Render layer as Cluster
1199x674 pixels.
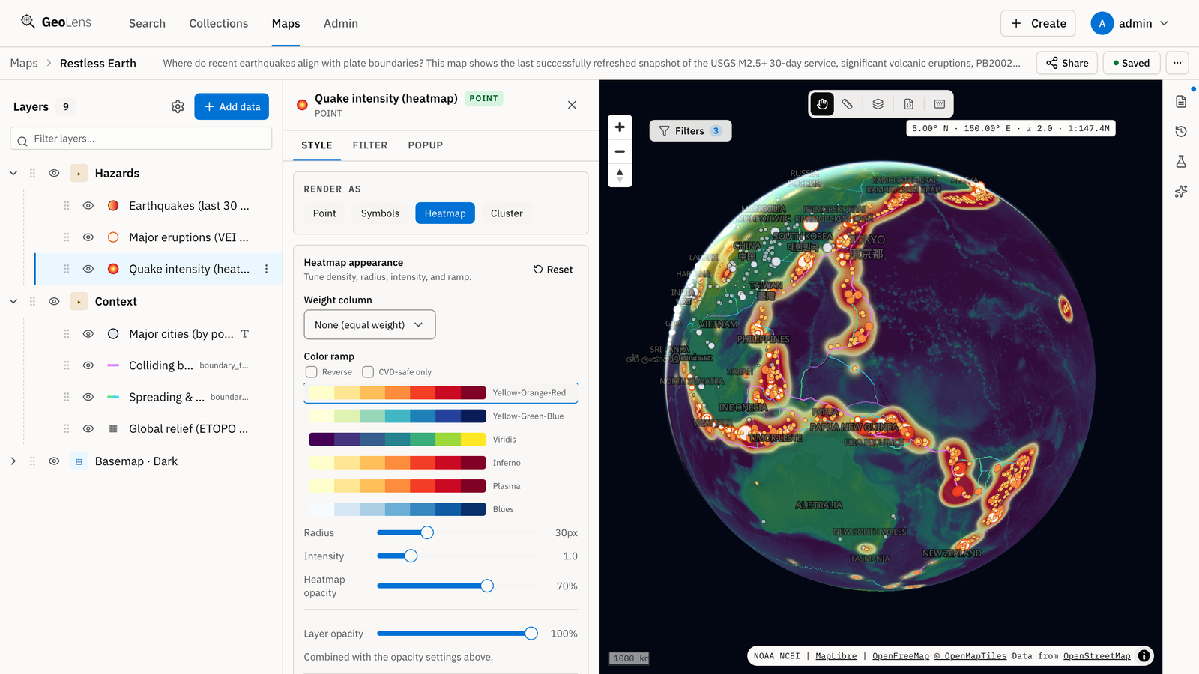[x=507, y=213]
